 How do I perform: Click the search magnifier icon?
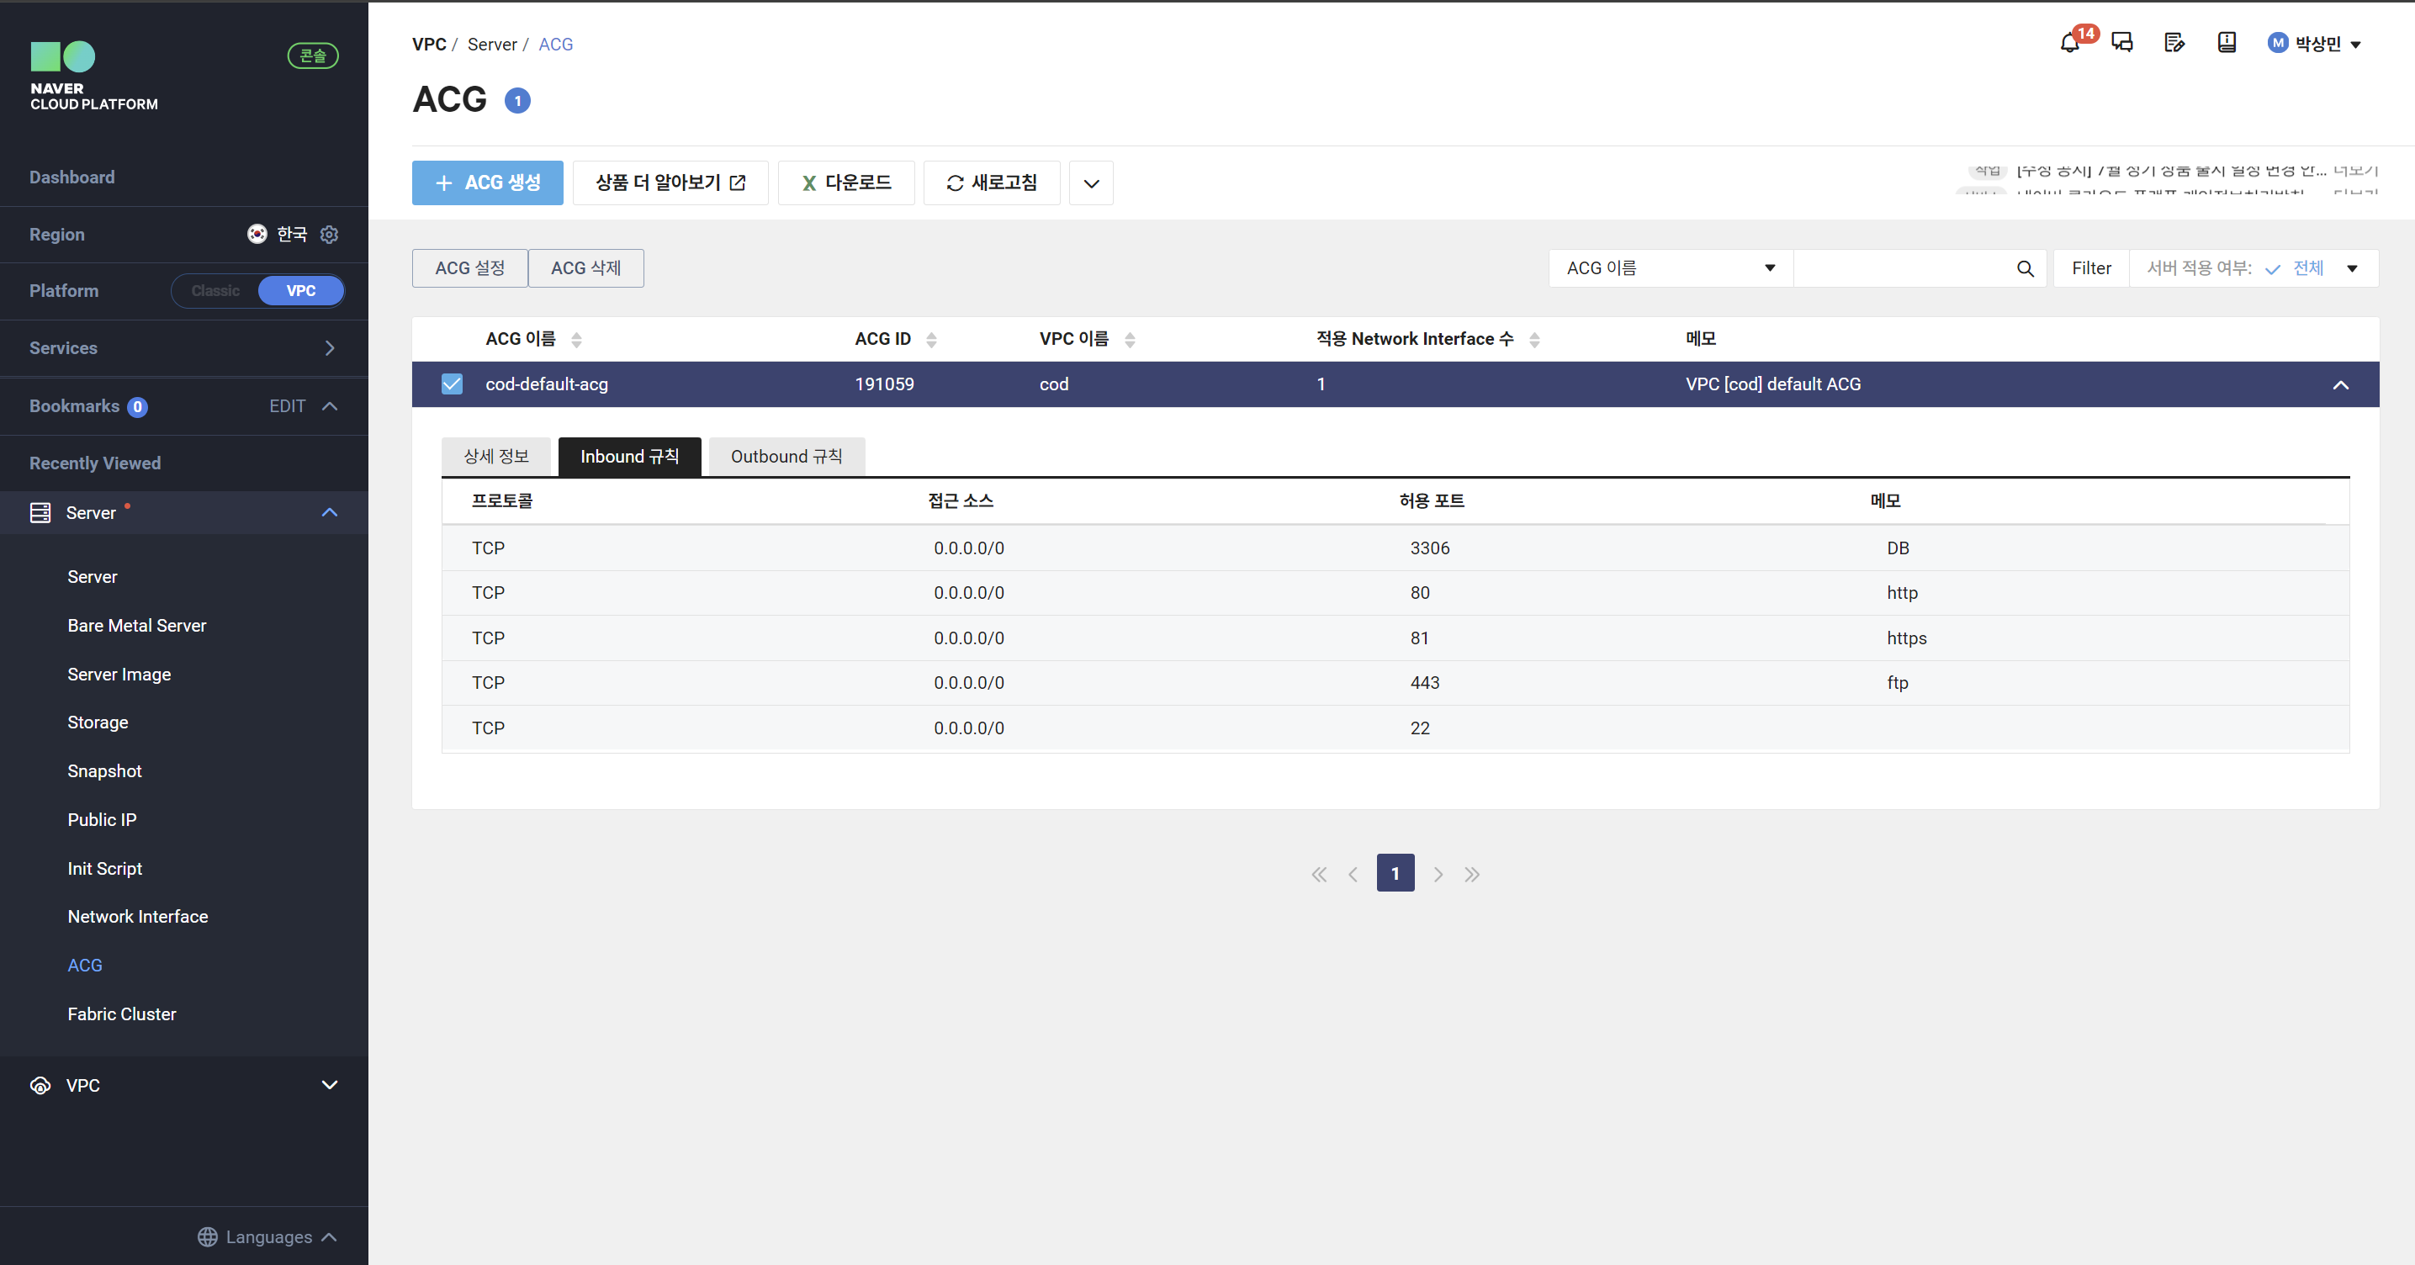[2025, 269]
